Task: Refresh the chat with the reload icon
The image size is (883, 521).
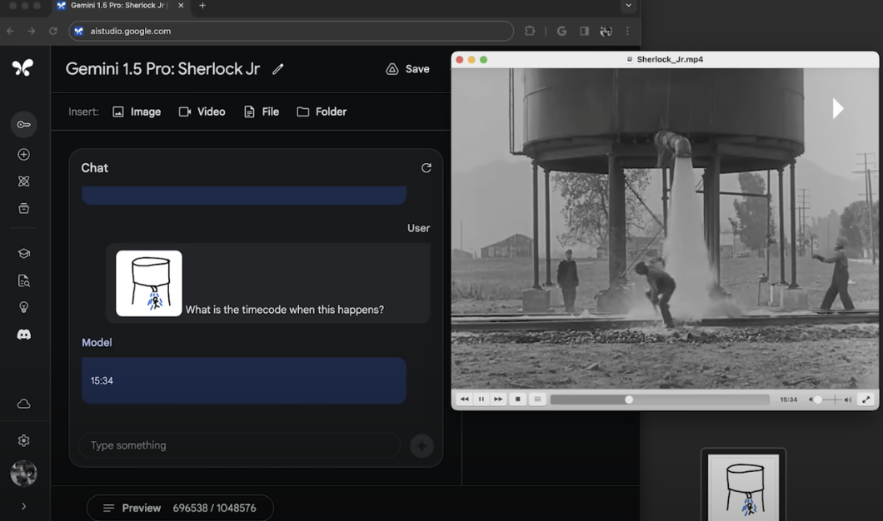Action: coord(426,168)
